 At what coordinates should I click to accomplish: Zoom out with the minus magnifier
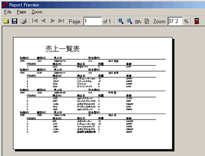point(129,21)
